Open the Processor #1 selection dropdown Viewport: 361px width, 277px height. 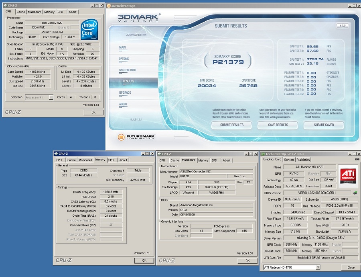[51, 97]
